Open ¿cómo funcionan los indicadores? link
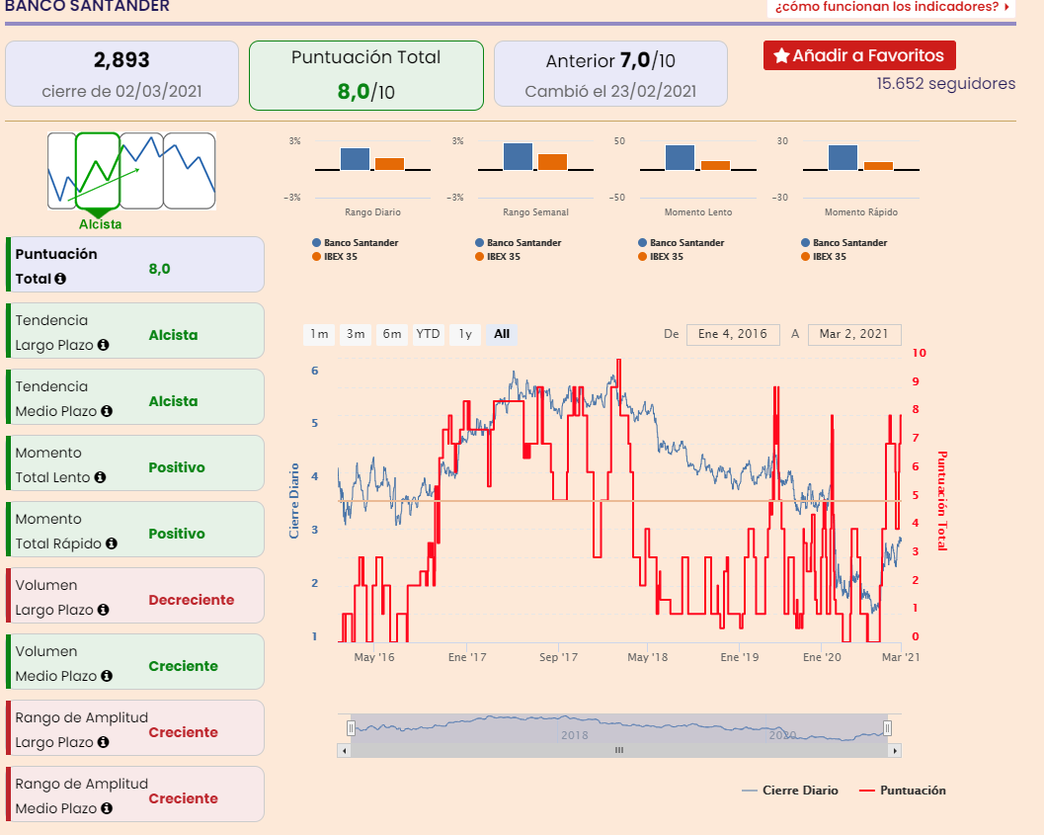The height and width of the screenshot is (835, 1044). [x=891, y=7]
